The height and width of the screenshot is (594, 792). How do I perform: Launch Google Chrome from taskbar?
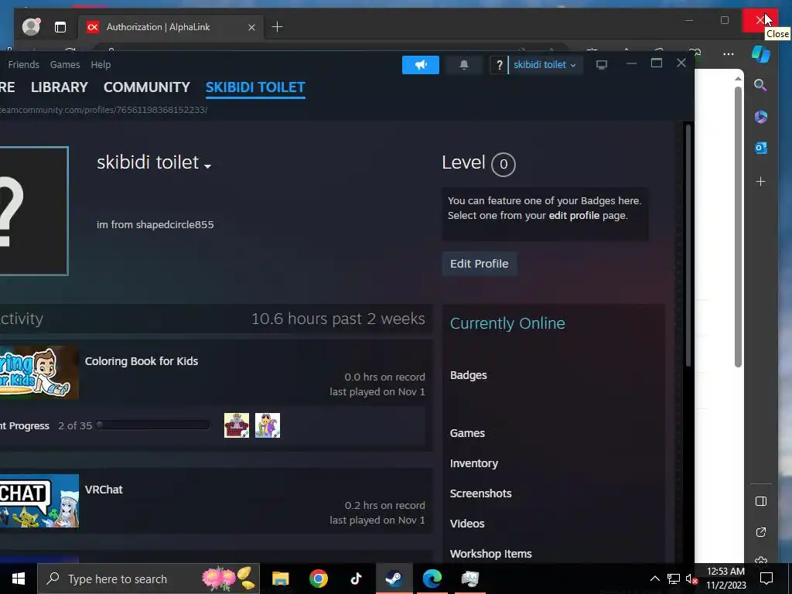[x=318, y=579]
